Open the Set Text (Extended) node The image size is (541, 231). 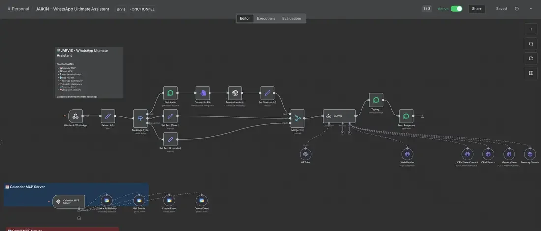170,139
